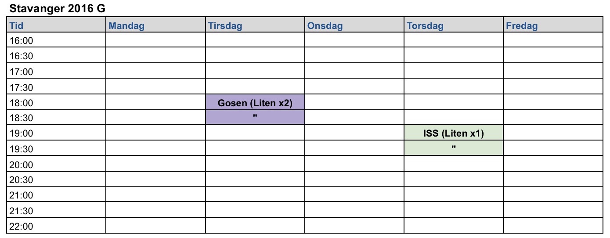Click the 20:30 time cell
610x238 pixels.
(x=56, y=180)
